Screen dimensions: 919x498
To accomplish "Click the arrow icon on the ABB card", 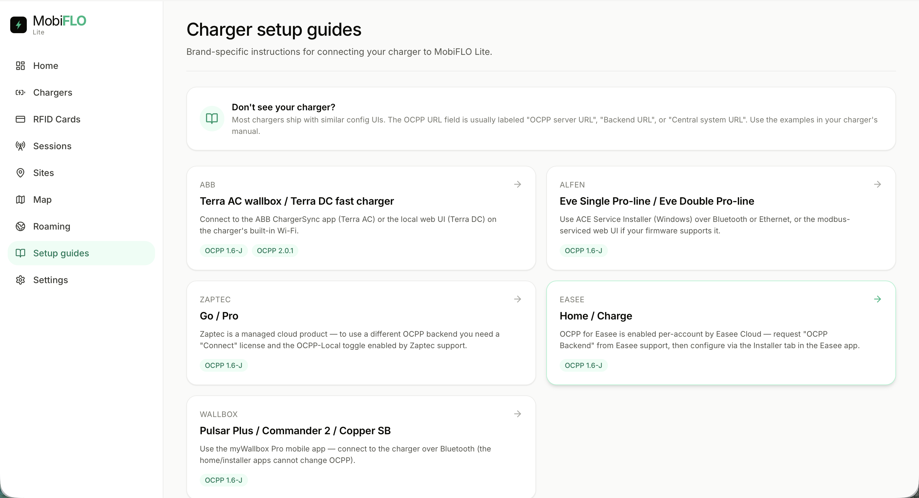I will (518, 184).
